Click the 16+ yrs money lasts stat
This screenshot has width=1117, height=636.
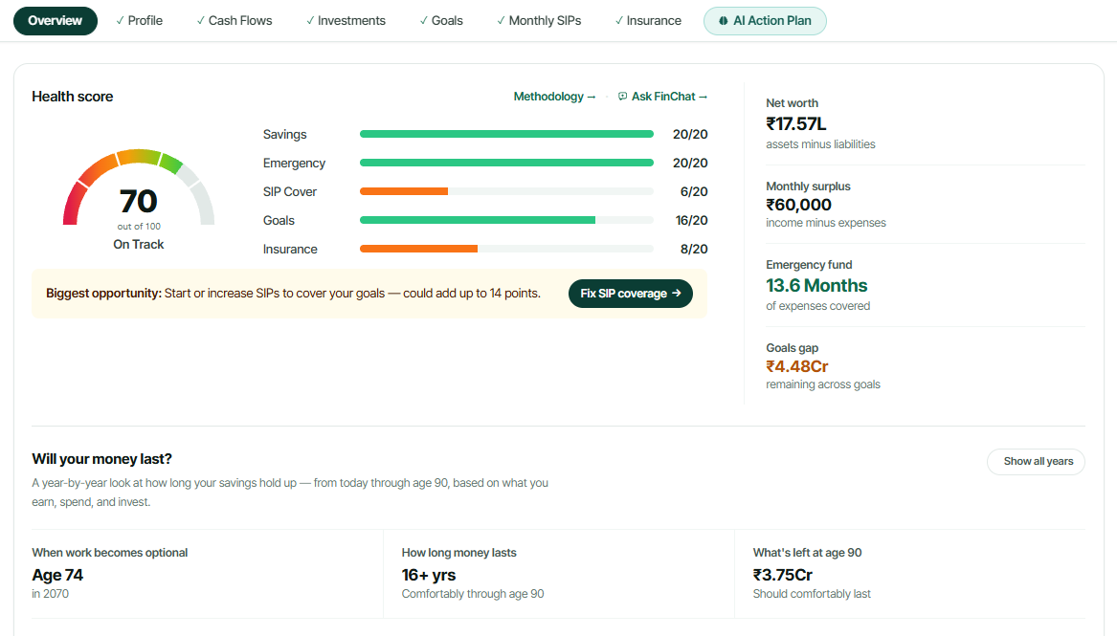(428, 575)
